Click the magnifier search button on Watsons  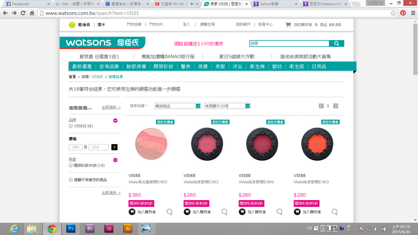click(337, 43)
